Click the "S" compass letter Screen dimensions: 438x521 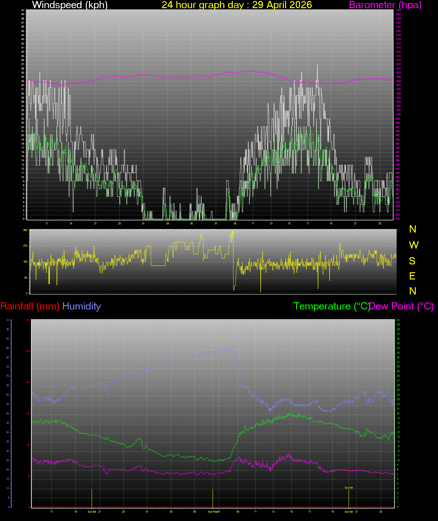pyautogui.click(x=412, y=261)
